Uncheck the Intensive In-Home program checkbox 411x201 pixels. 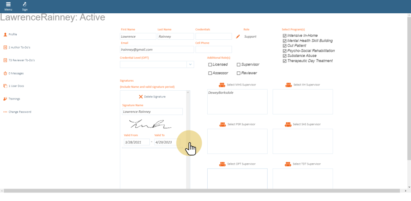coord(285,35)
